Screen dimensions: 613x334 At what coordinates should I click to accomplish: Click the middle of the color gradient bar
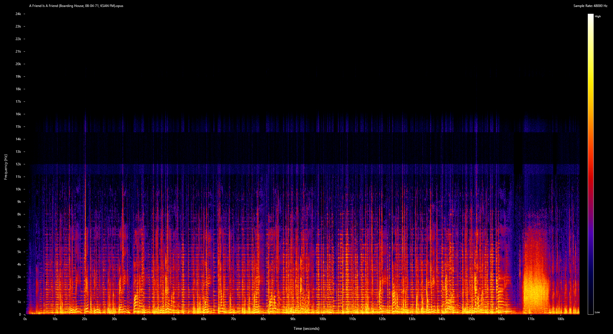(x=590, y=164)
